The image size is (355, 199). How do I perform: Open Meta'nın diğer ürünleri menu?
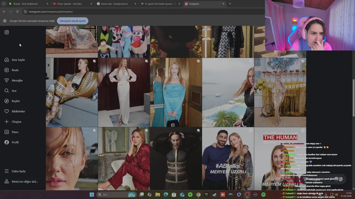click(x=21, y=182)
